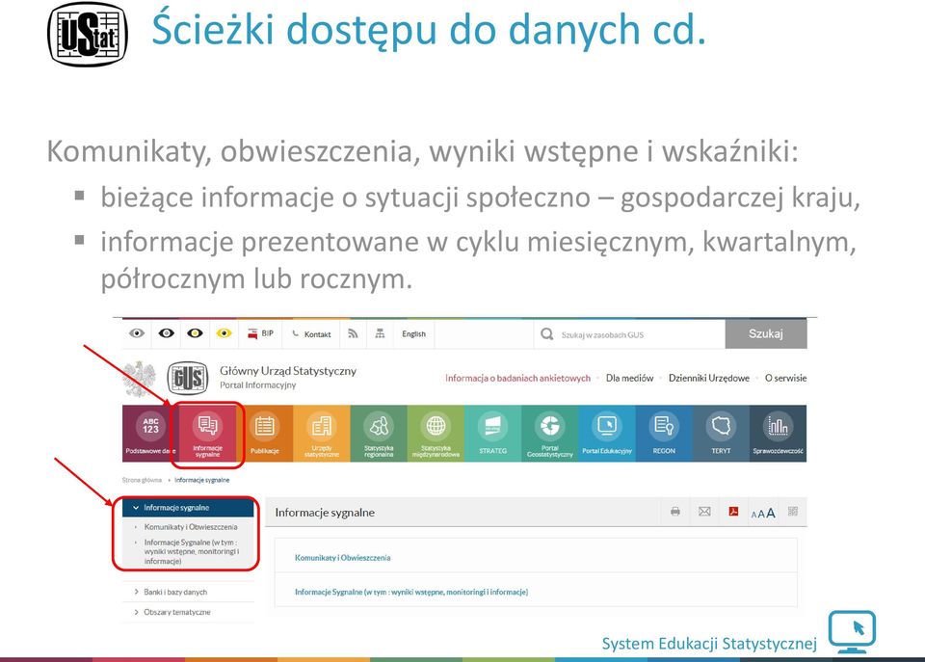
Task: Collapse 'Informacje sygnalne' sidebar section
Action: click(x=188, y=508)
